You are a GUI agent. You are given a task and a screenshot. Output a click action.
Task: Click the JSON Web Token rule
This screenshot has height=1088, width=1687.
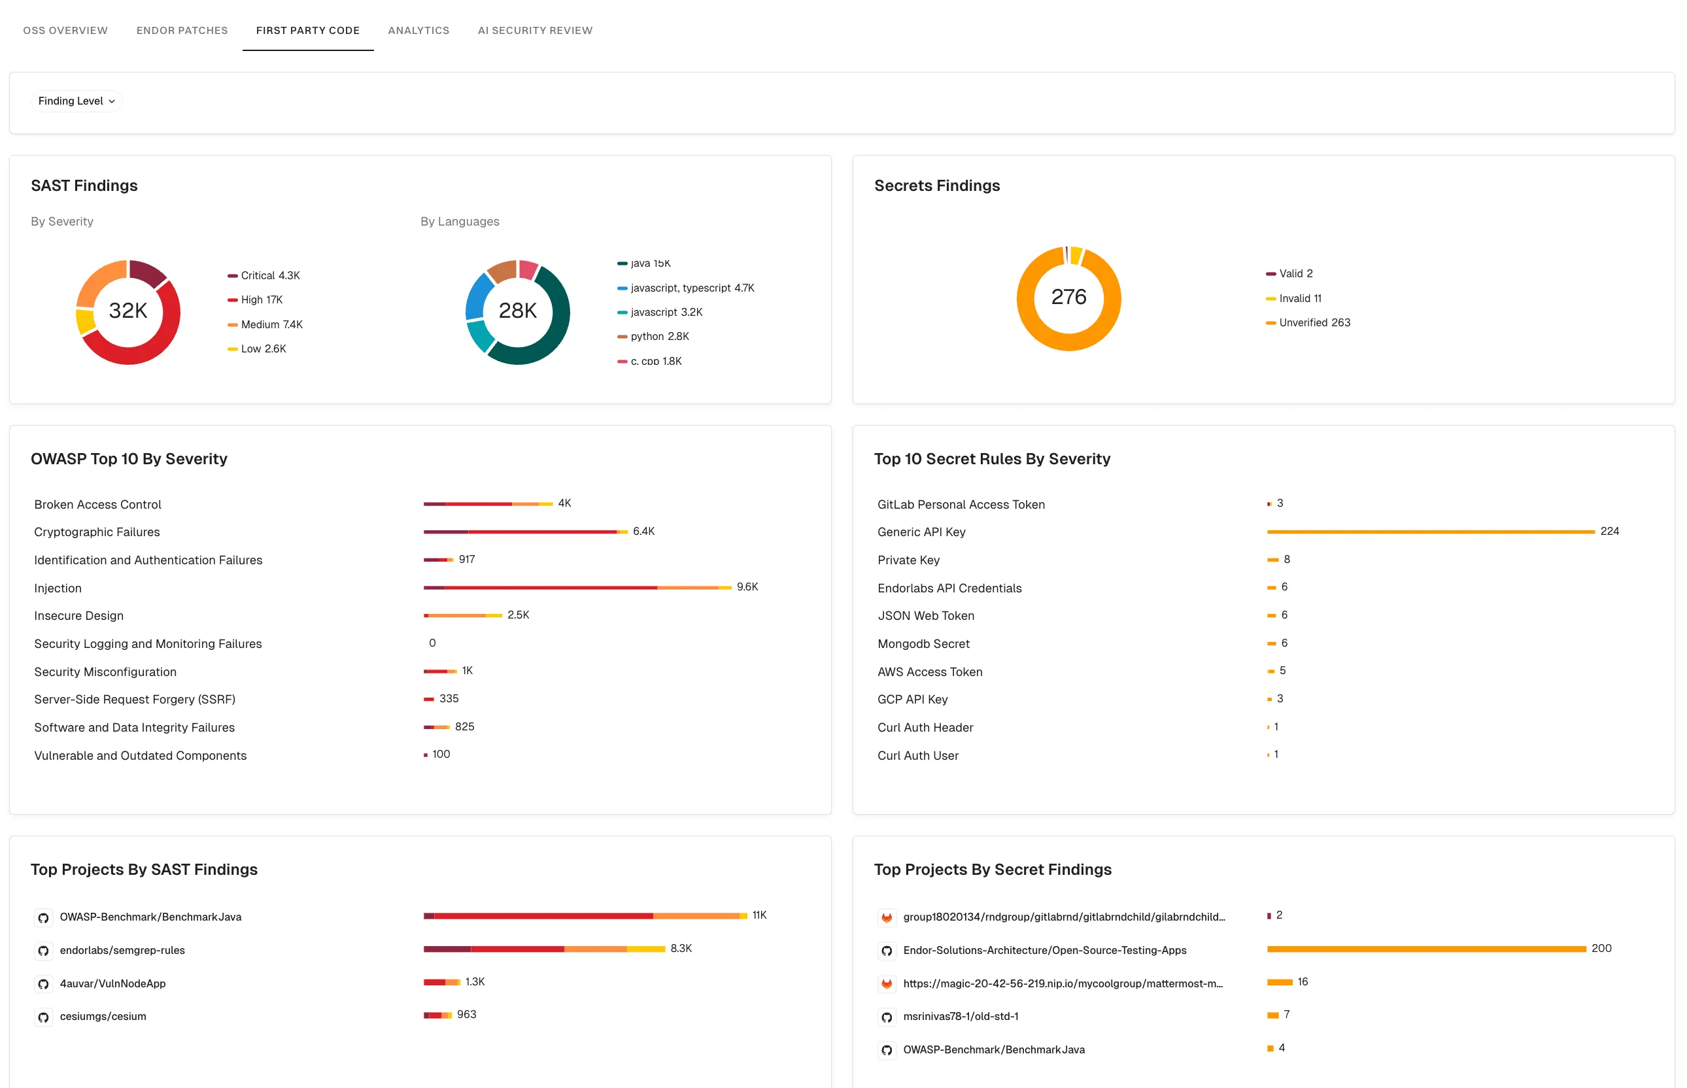(x=925, y=616)
